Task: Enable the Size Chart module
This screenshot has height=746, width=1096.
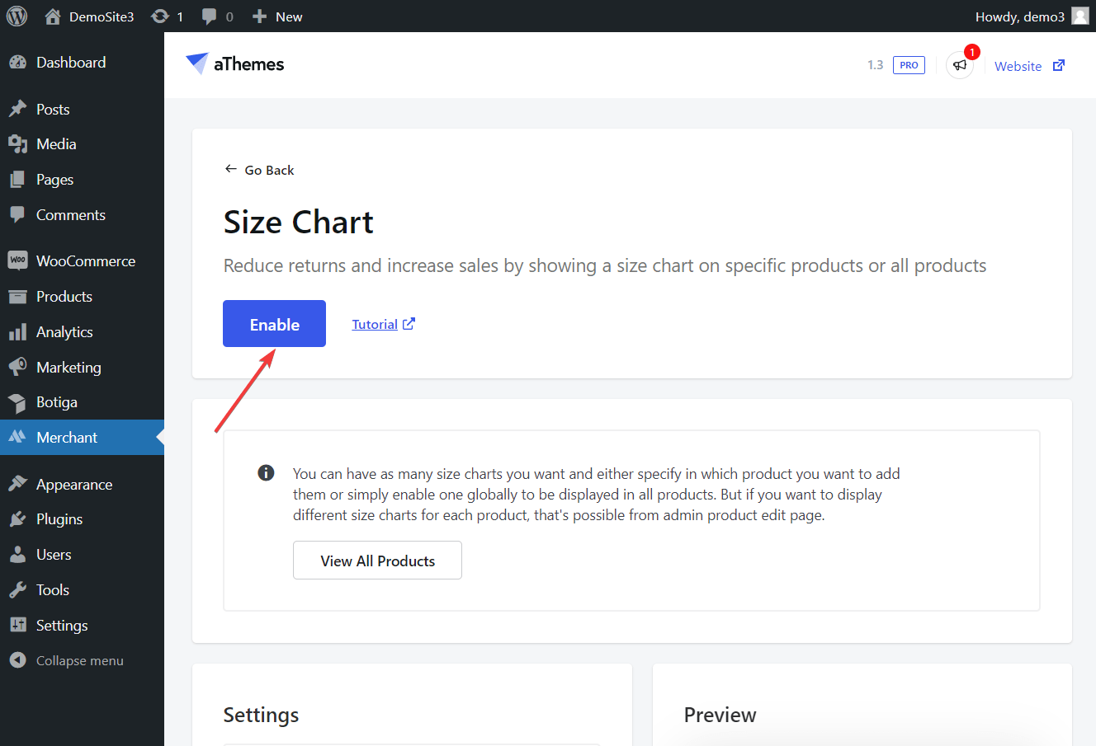Action: [x=274, y=324]
